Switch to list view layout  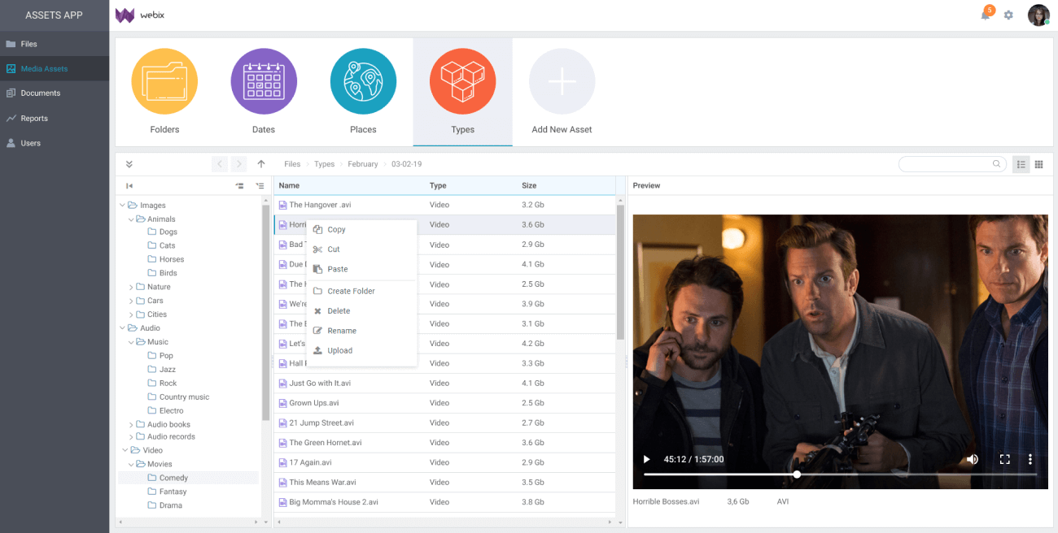click(x=1021, y=164)
